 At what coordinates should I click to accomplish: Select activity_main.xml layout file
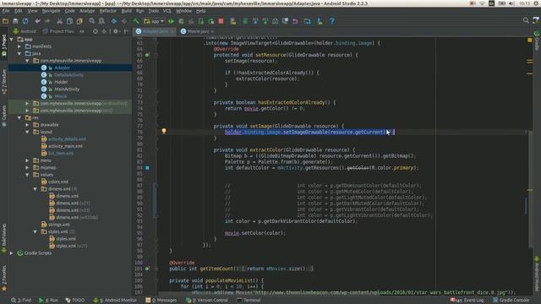tap(65, 146)
